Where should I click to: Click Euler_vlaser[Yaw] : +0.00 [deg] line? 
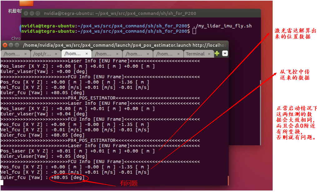(x=44, y=71)
